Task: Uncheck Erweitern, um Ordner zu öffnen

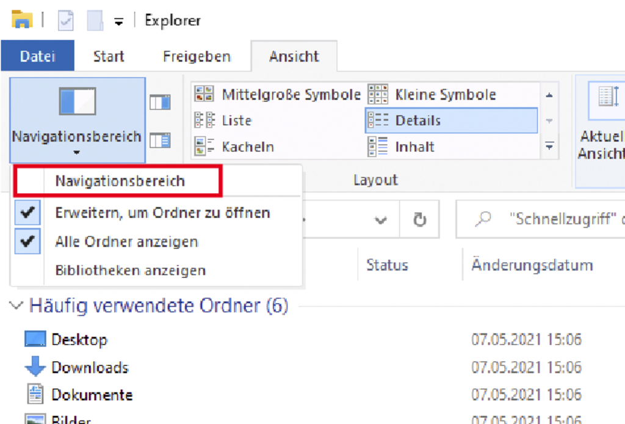Action: [162, 213]
